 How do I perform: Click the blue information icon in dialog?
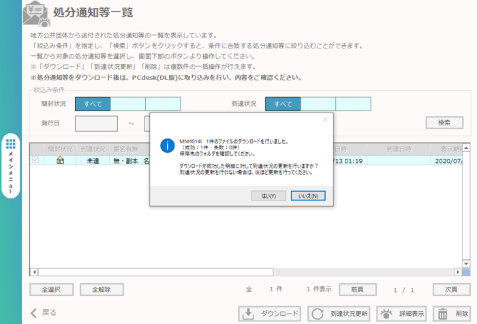[x=168, y=145]
